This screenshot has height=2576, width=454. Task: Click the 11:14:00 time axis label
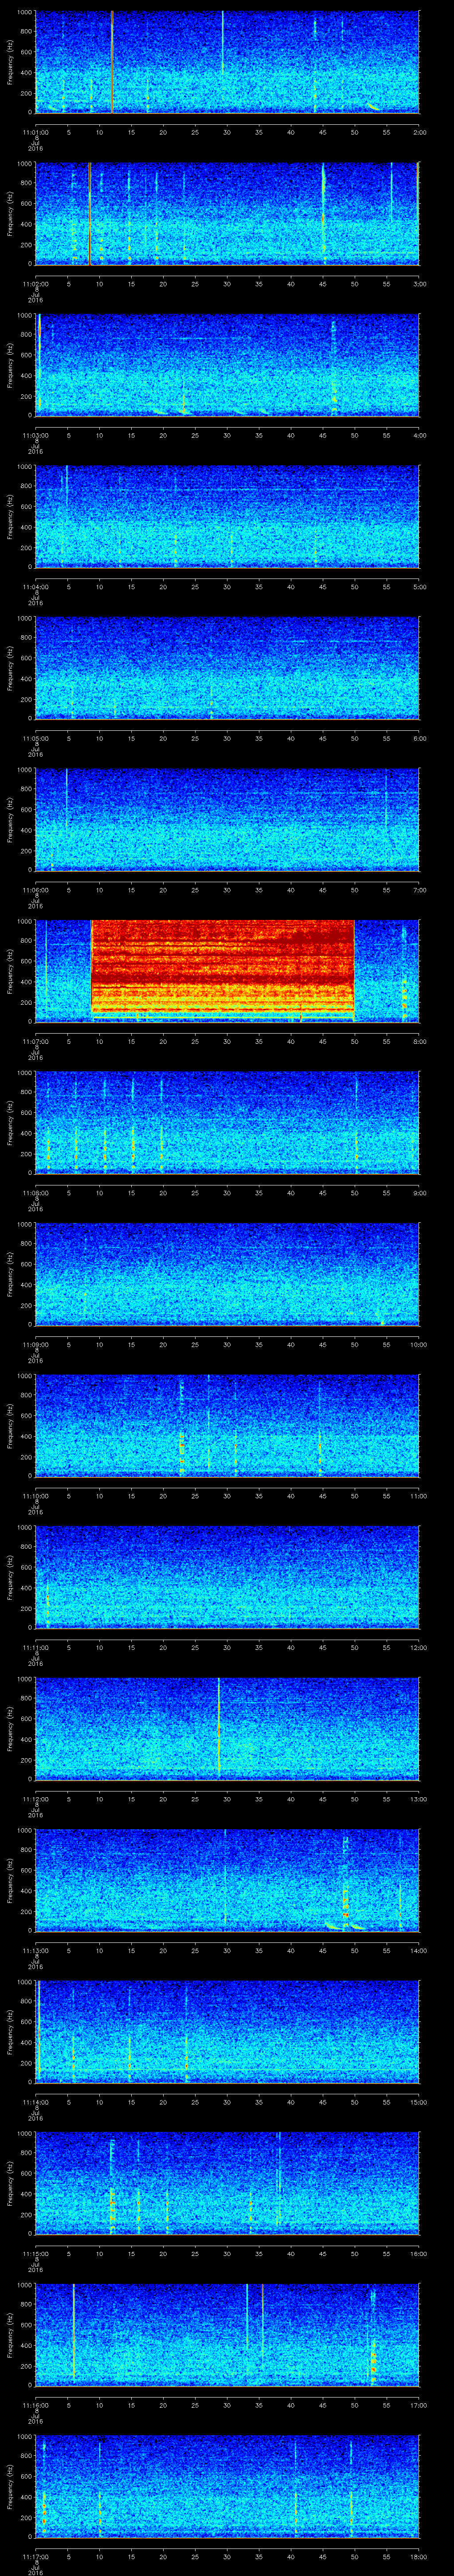[35, 2102]
